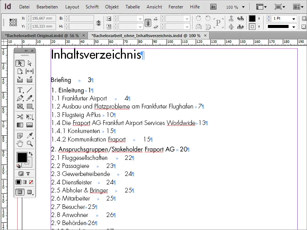
Task: Expand the stroke weight 1 Pt dropdown
Action: coord(294,19)
